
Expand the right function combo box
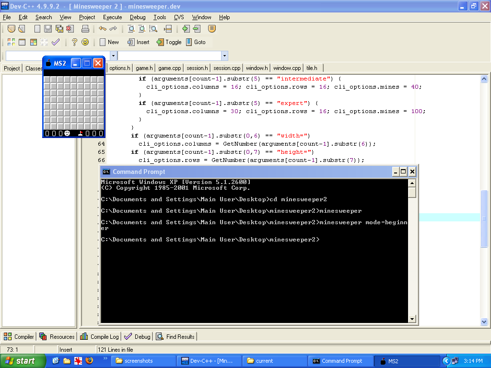pyautogui.click(x=224, y=56)
